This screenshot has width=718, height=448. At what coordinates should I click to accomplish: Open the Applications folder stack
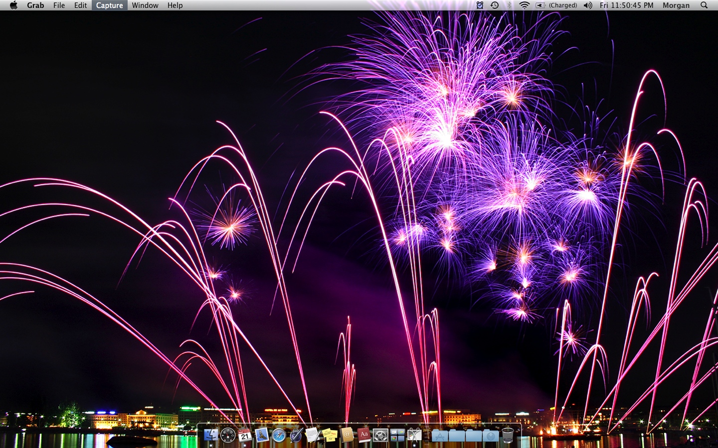[440, 436]
